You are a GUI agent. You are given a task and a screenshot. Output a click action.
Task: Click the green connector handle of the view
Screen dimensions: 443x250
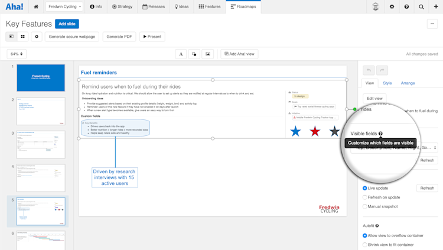[354, 109]
